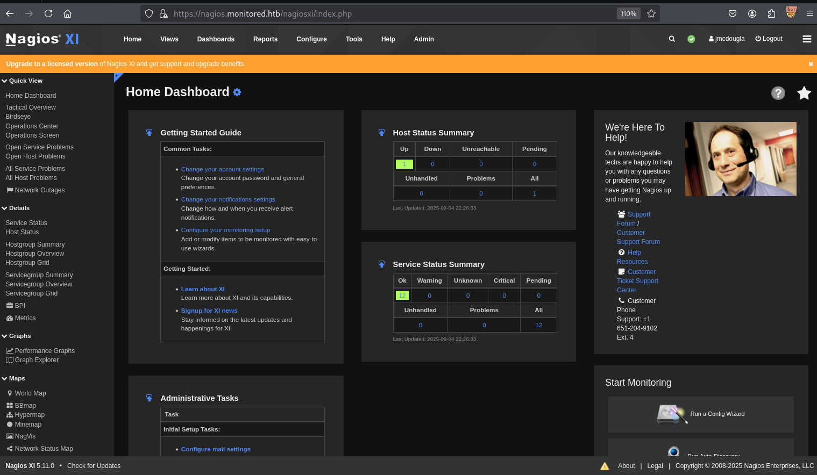Collapse the Graphs sidebar section
817x475 pixels.
[x=16, y=336]
